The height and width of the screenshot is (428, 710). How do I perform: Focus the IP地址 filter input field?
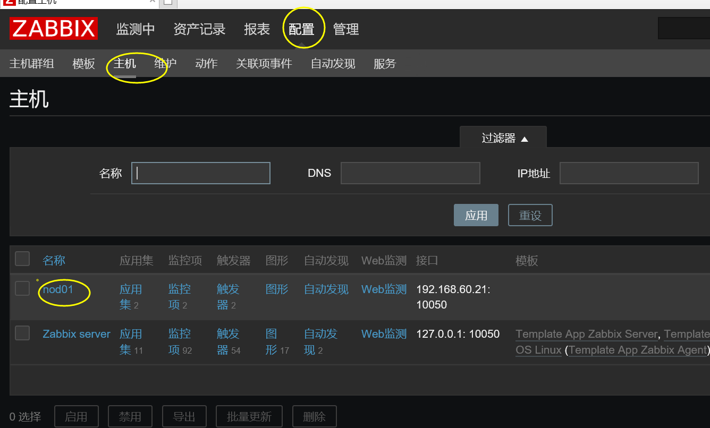(629, 173)
